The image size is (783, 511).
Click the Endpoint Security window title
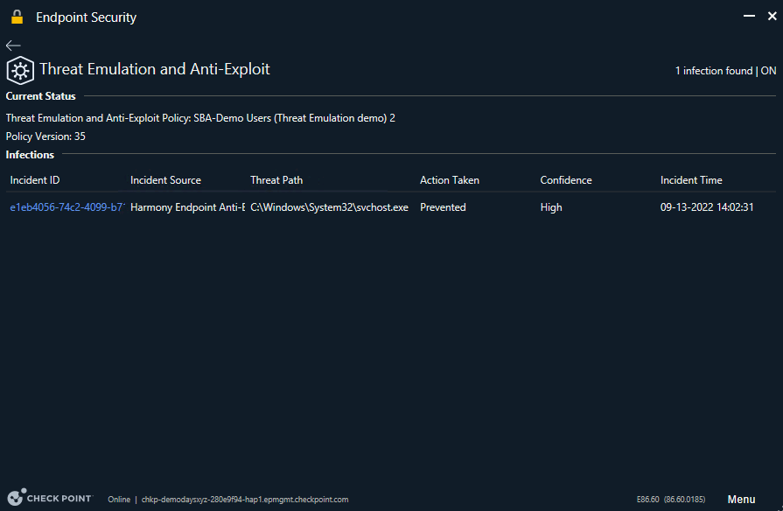tap(86, 17)
